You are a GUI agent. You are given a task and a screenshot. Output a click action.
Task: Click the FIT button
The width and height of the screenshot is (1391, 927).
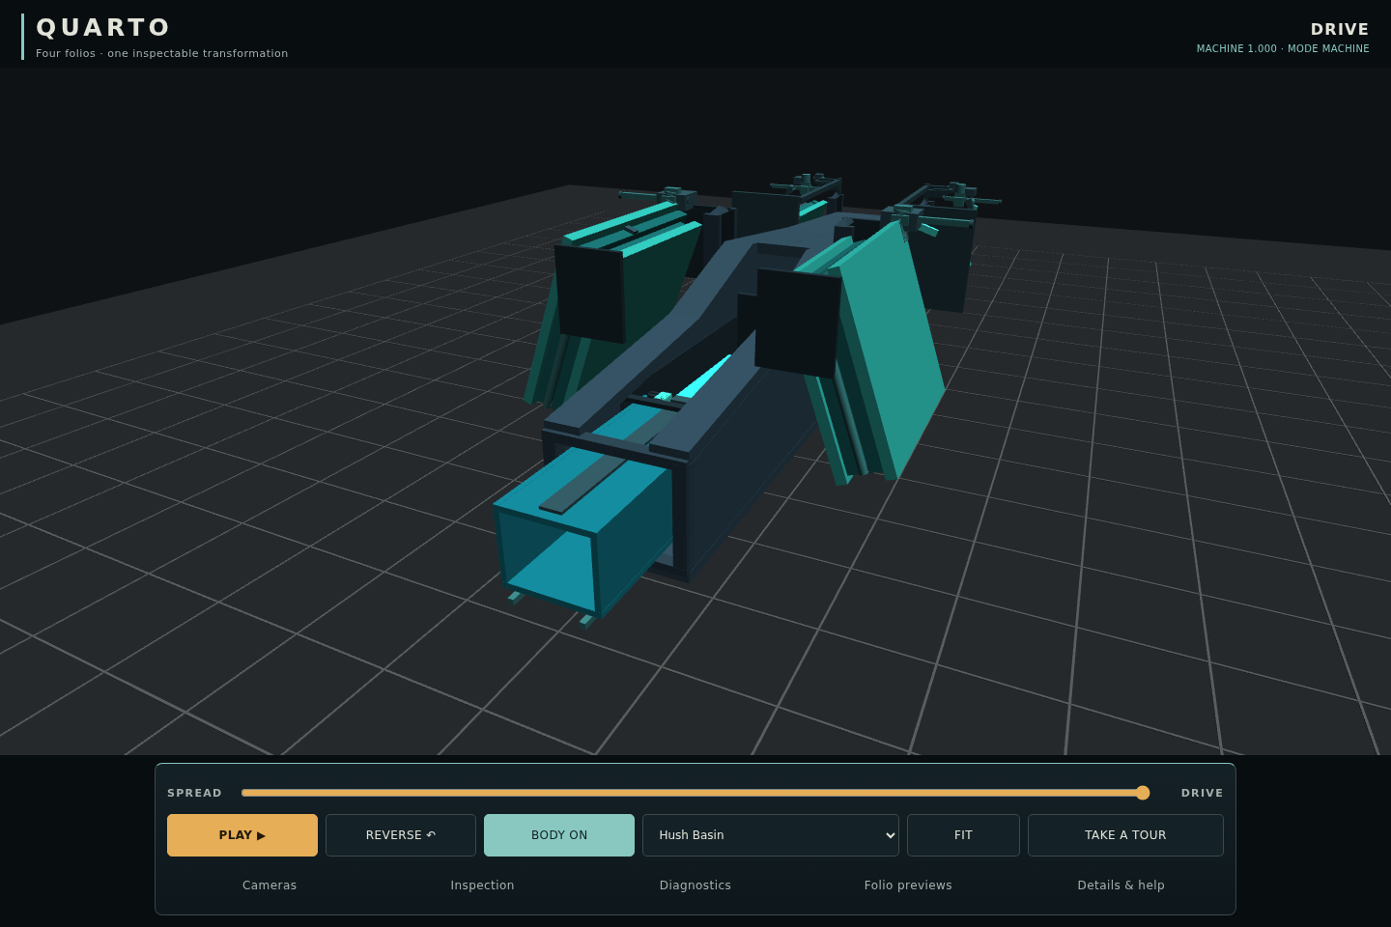click(963, 835)
